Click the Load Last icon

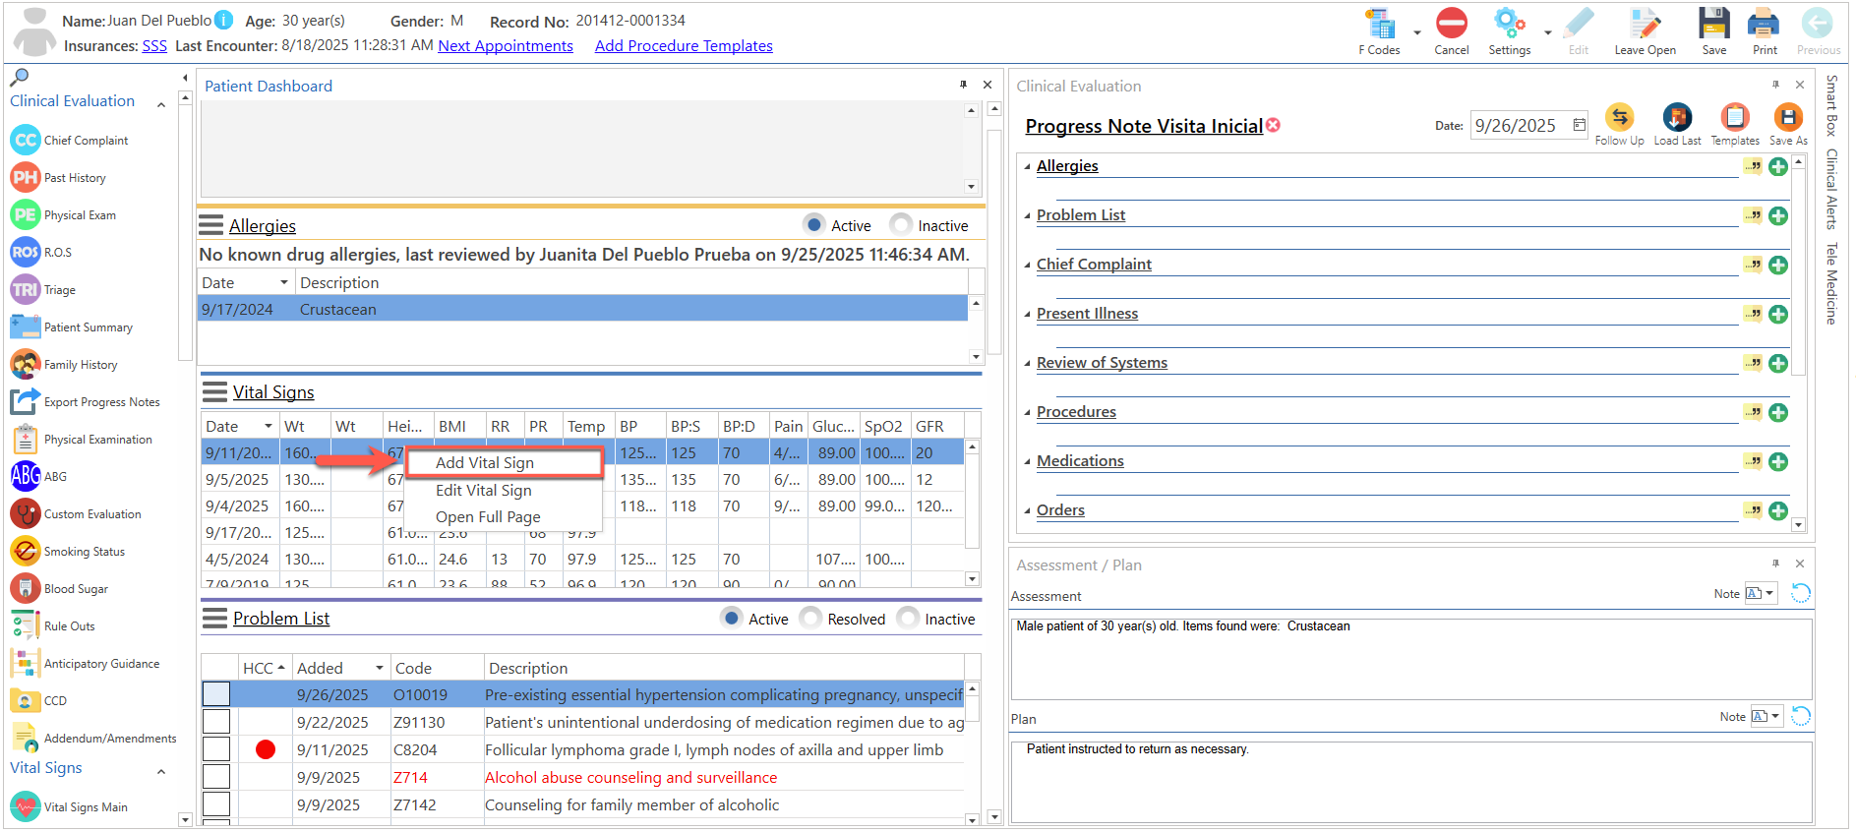click(1677, 118)
